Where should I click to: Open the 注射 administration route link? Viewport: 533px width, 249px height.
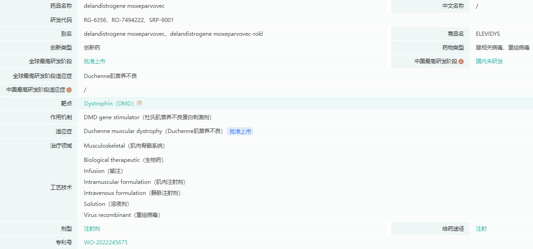pos(481,229)
